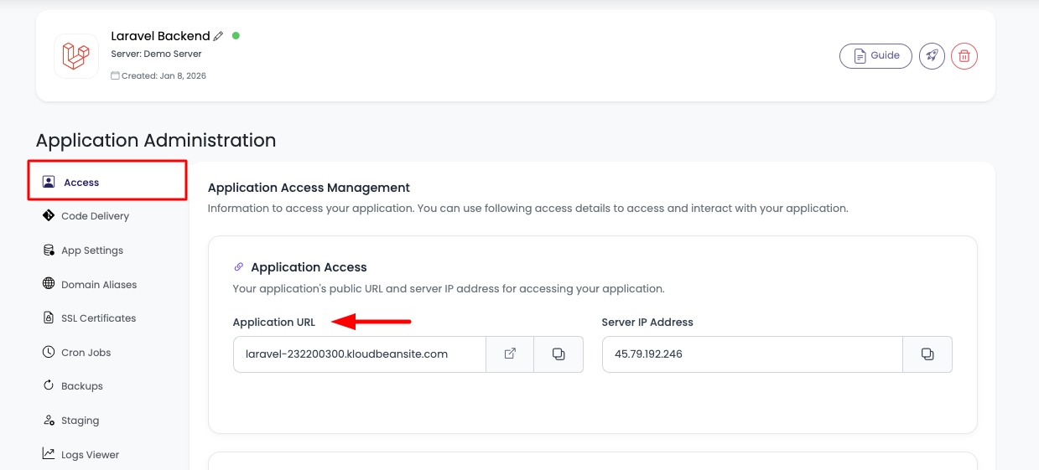The width and height of the screenshot is (1039, 470).
Task: Go to App Settings
Action: 92,250
